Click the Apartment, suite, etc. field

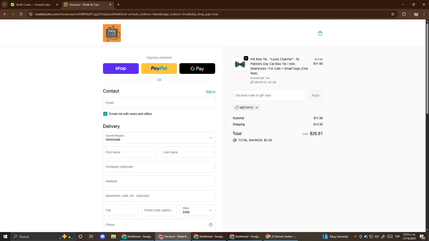(x=159, y=196)
